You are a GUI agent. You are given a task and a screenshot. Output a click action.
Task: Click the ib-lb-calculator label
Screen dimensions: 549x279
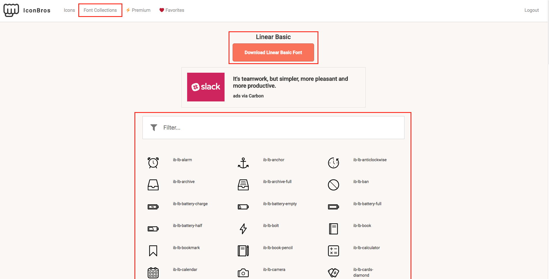[x=366, y=248]
